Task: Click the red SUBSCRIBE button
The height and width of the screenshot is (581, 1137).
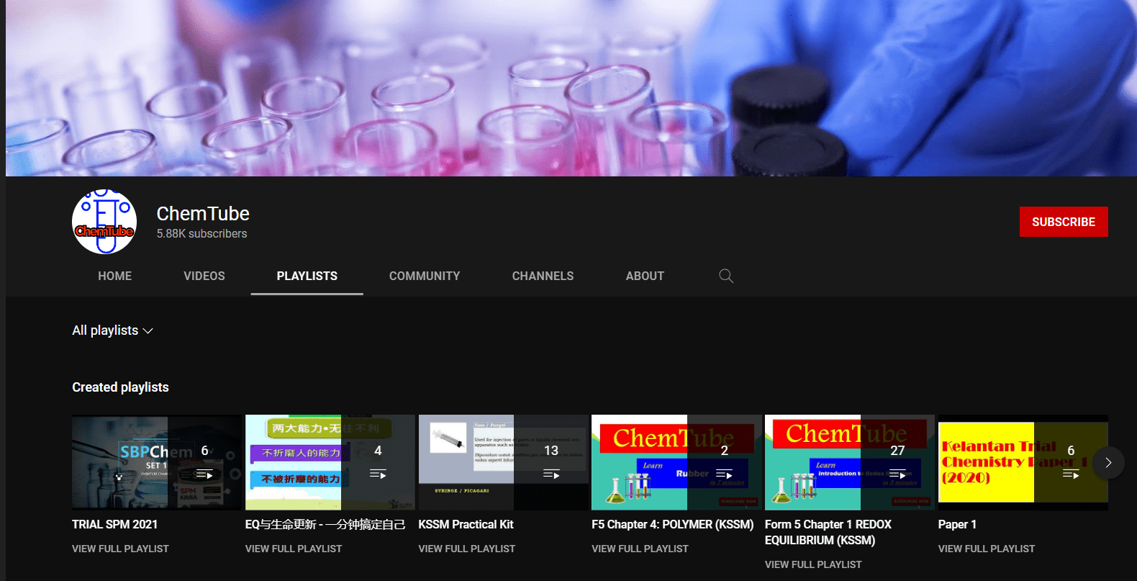Action: click(1064, 222)
